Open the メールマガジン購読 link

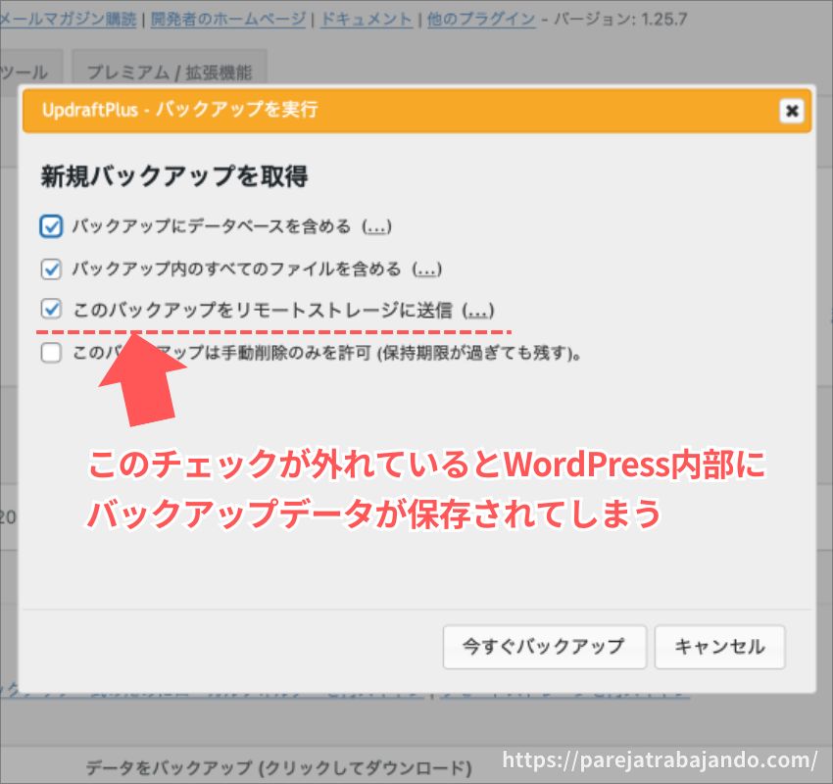pos(67,19)
